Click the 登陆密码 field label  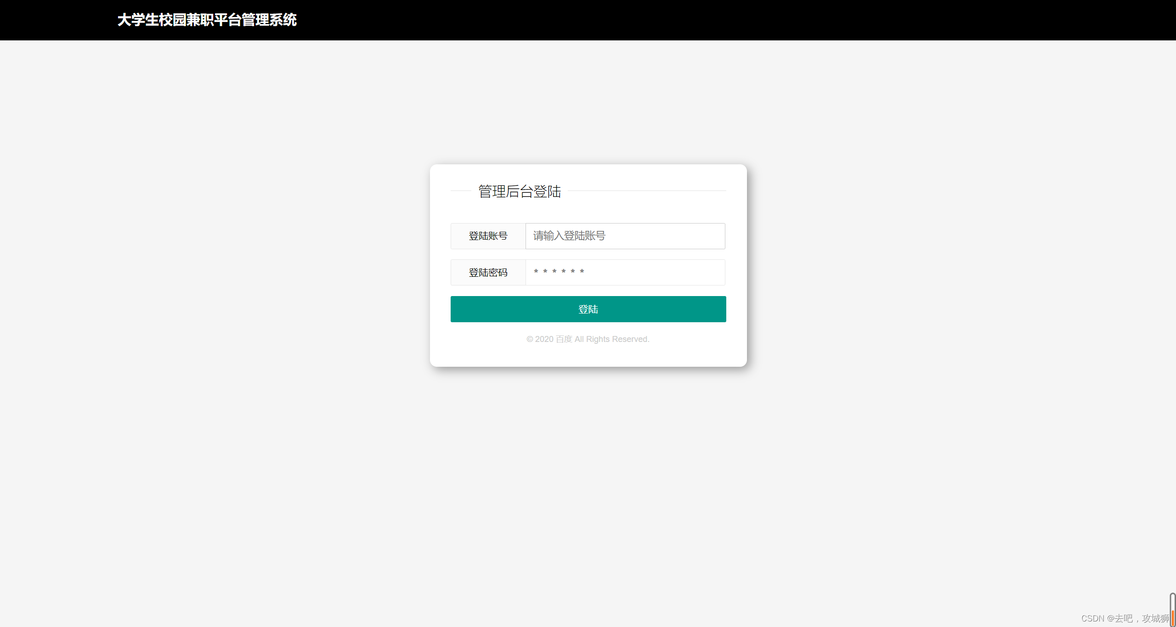488,272
